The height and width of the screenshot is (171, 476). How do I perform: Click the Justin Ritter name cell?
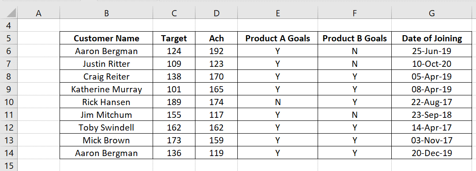(106, 64)
